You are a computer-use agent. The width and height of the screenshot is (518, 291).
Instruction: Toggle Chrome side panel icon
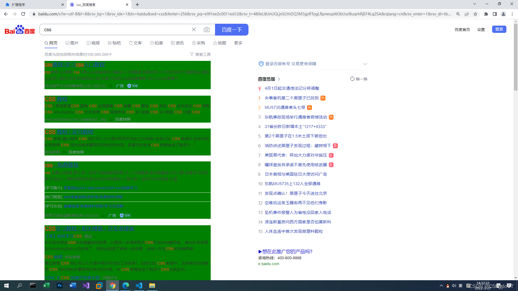(495, 14)
